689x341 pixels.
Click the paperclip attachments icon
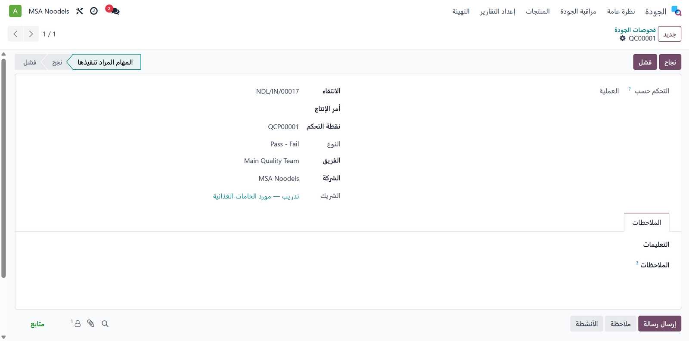pos(91,323)
